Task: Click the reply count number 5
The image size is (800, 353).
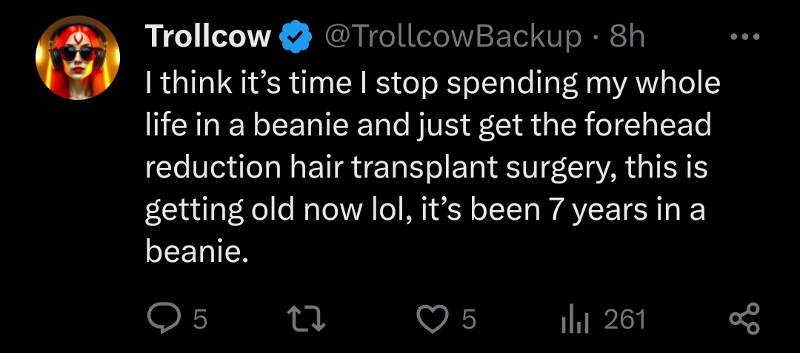Action: tap(199, 320)
